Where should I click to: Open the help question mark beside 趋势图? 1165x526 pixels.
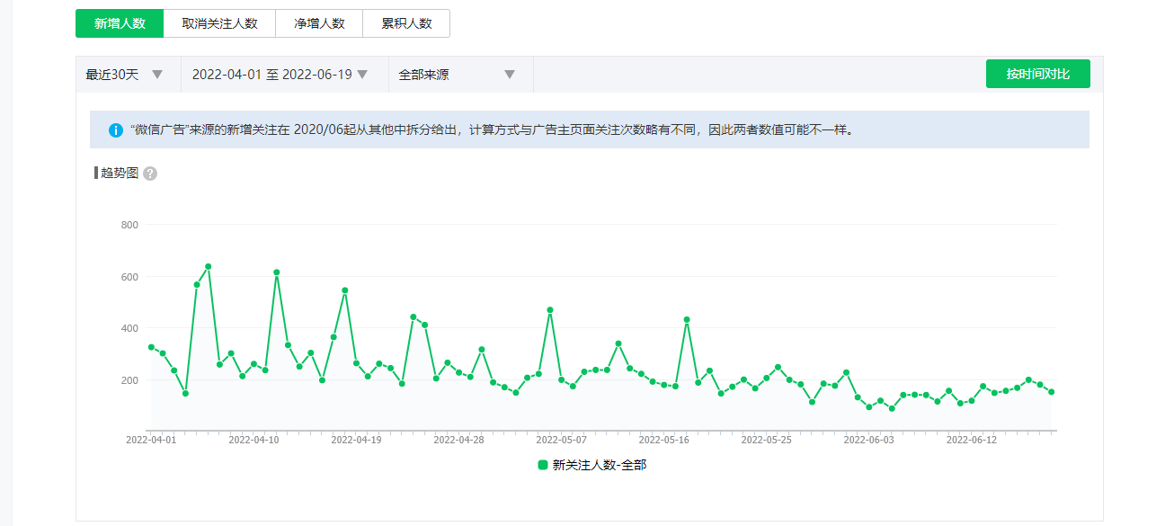[150, 174]
